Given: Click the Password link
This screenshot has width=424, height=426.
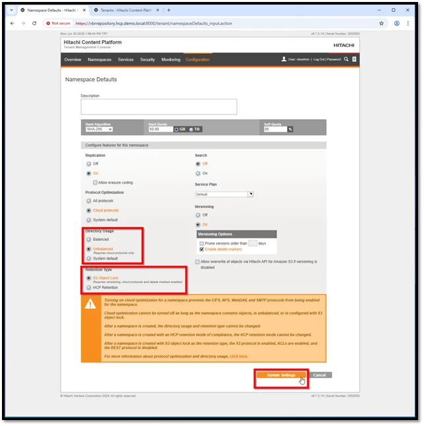Looking at the screenshot, I should point(334,59).
